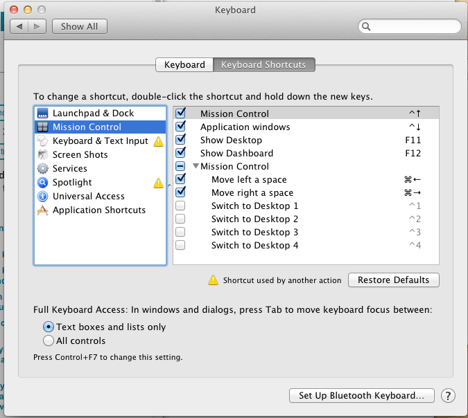Enable the Switch to Desktop 1 checkbox

[181, 206]
